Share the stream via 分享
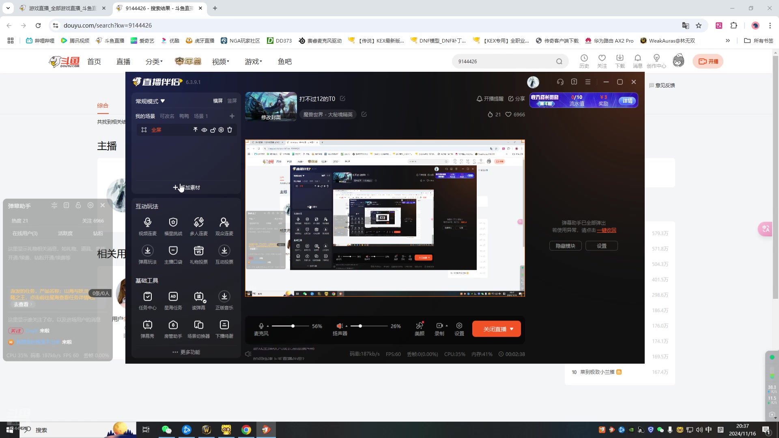779x438 pixels. click(516, 99)
